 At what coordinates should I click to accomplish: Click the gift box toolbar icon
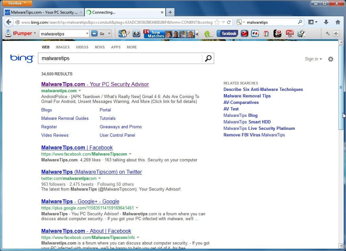tap(266, 34)
